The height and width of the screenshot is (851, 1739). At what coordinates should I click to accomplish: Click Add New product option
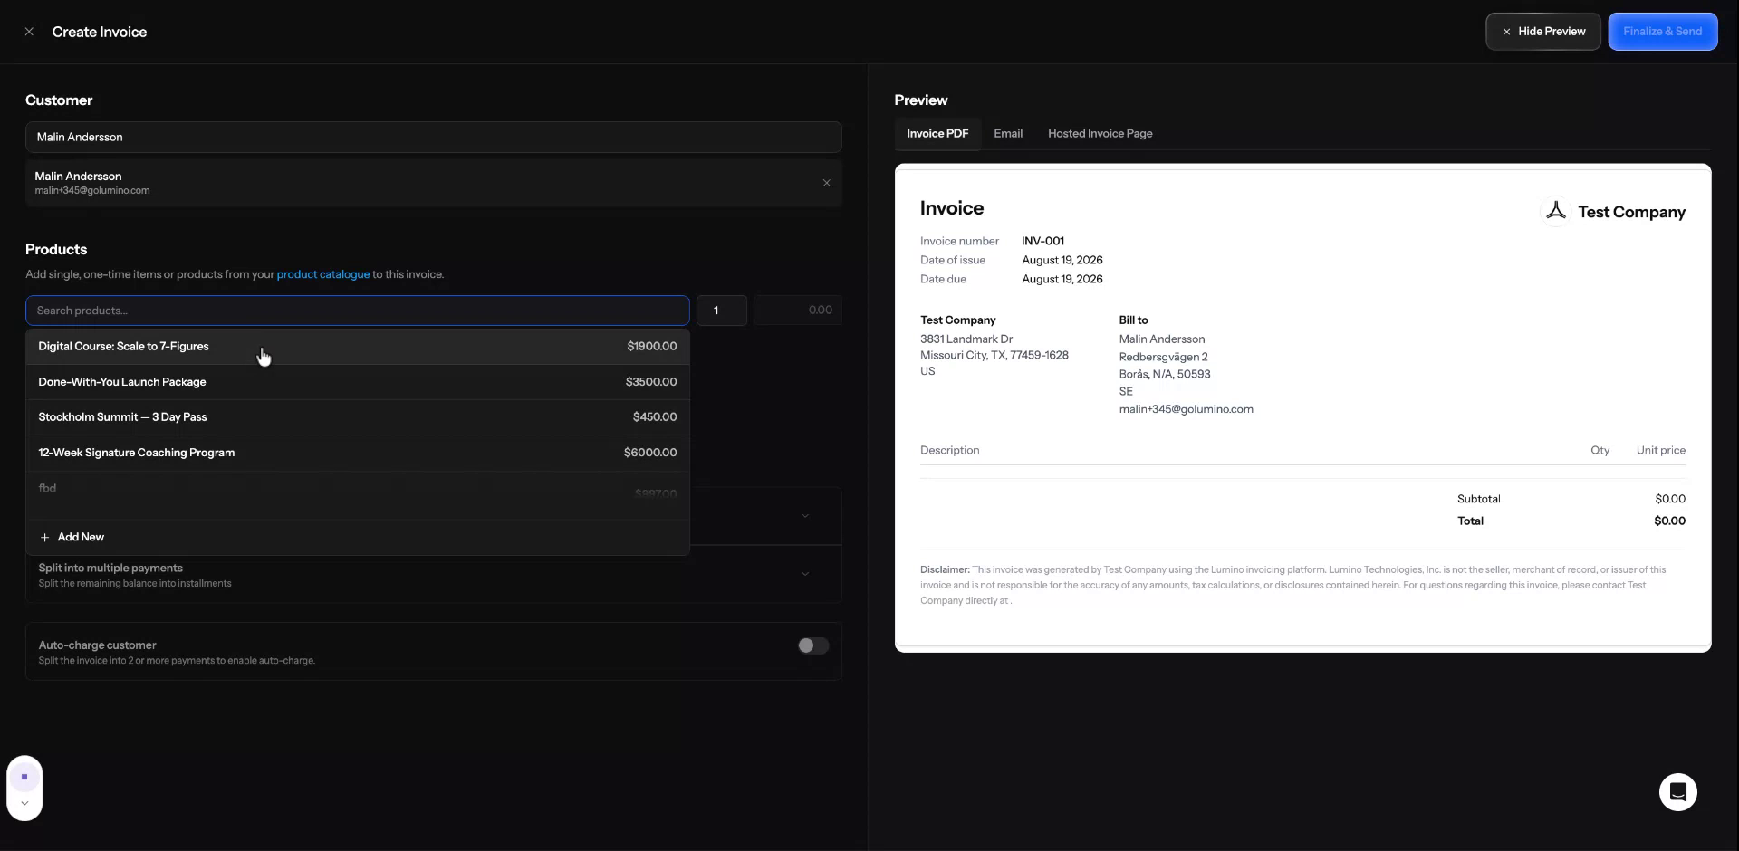point(357,537)
